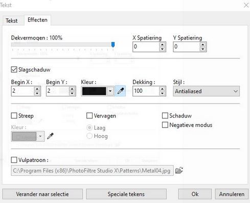Open the Streep Kleur dropdown arrow

point(40,136)
